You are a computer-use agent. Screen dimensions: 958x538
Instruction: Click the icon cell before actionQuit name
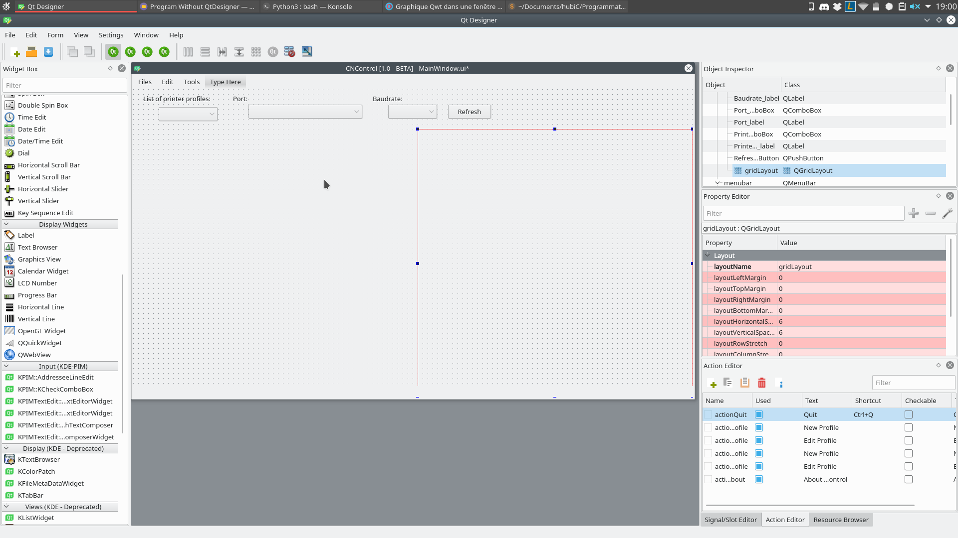pos(708,414)
